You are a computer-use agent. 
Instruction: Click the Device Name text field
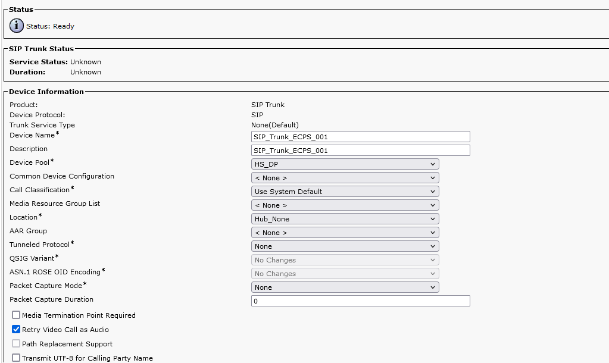(x=360, y=137)
